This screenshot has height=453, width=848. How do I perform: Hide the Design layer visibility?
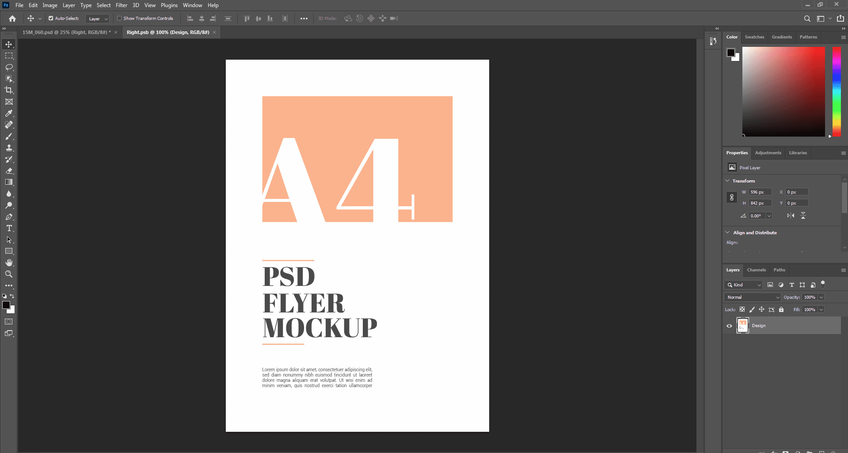(729, 326)
